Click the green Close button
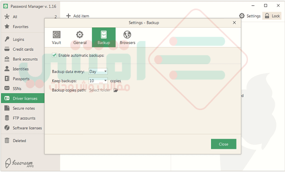Image resolution: width=285 pixels, height=172 pixels. [224, 144]
